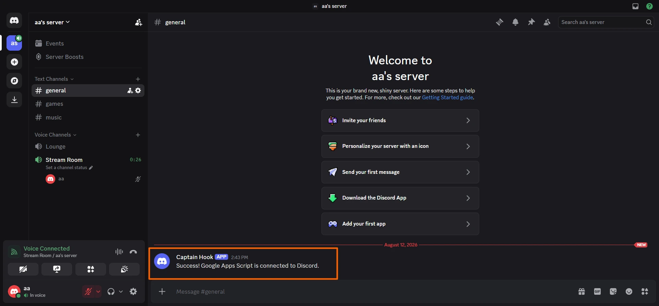This screenshot has height=306, width=659.
Task: Start an activity in voice panel
Action: click(x=91, y=269)
